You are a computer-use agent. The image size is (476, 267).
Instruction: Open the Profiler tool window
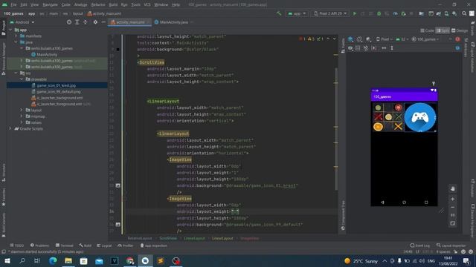[x=126, y=245]
